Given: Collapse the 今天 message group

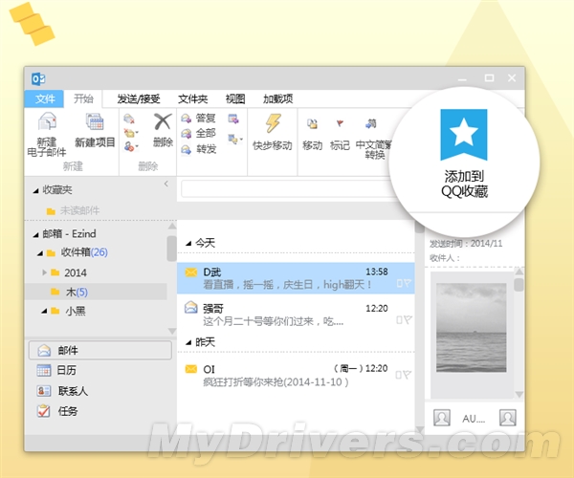Looking at the screenshot, I should coord(188,244).
